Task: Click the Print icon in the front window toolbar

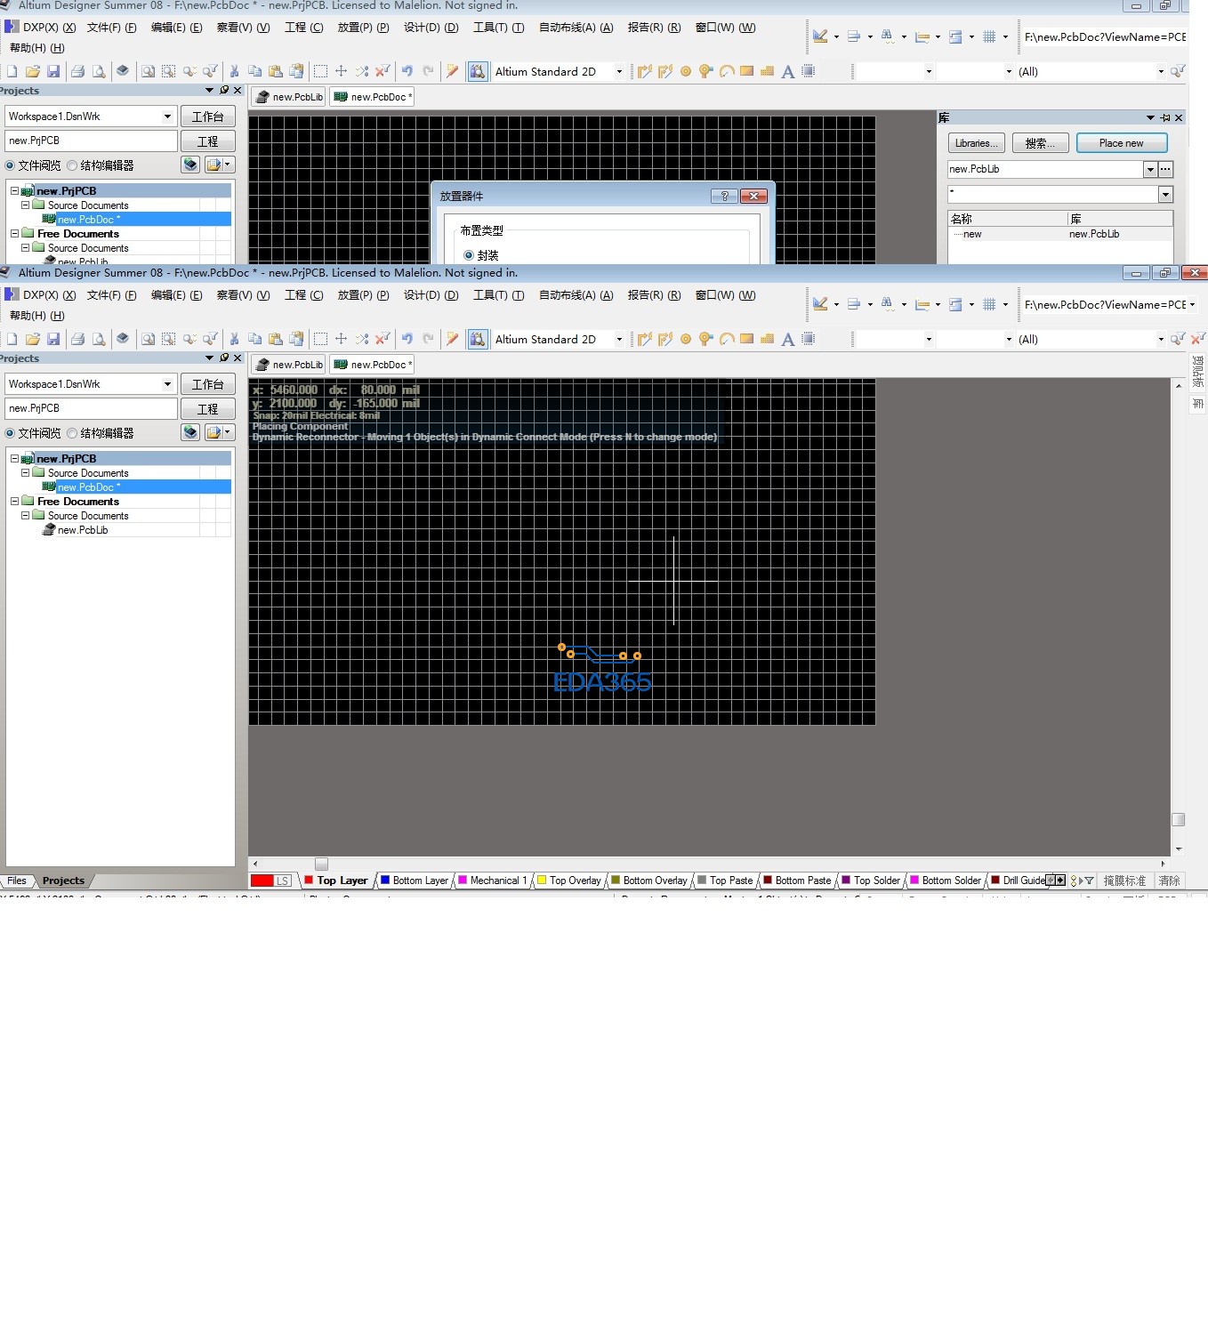Action: (78, 339)
